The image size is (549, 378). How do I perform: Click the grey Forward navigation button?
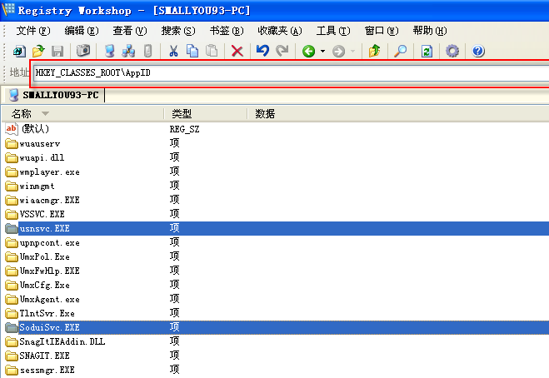click(338, 52)
